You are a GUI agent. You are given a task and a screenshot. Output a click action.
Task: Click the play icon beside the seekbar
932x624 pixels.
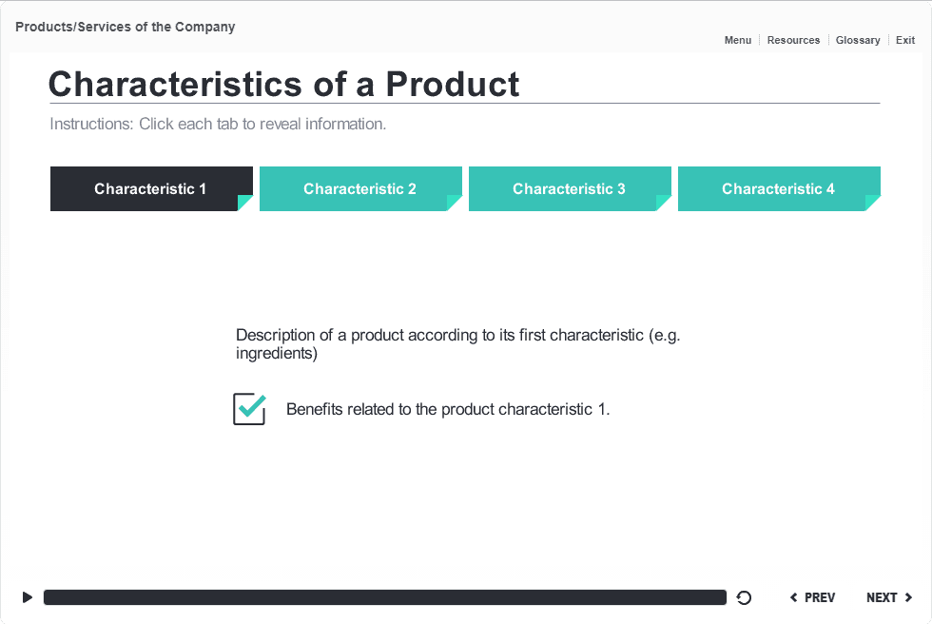pos(28,597)
